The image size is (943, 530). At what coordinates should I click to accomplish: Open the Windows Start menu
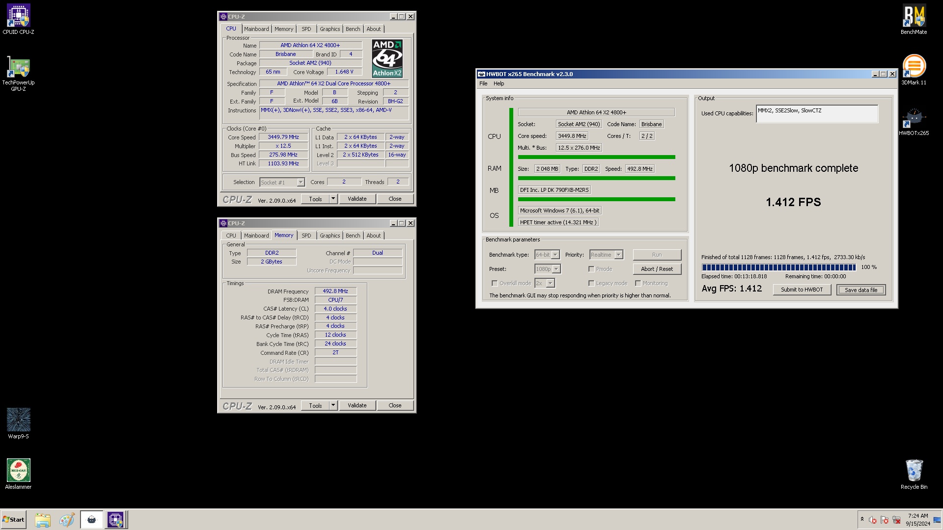(x=13, y=520)
